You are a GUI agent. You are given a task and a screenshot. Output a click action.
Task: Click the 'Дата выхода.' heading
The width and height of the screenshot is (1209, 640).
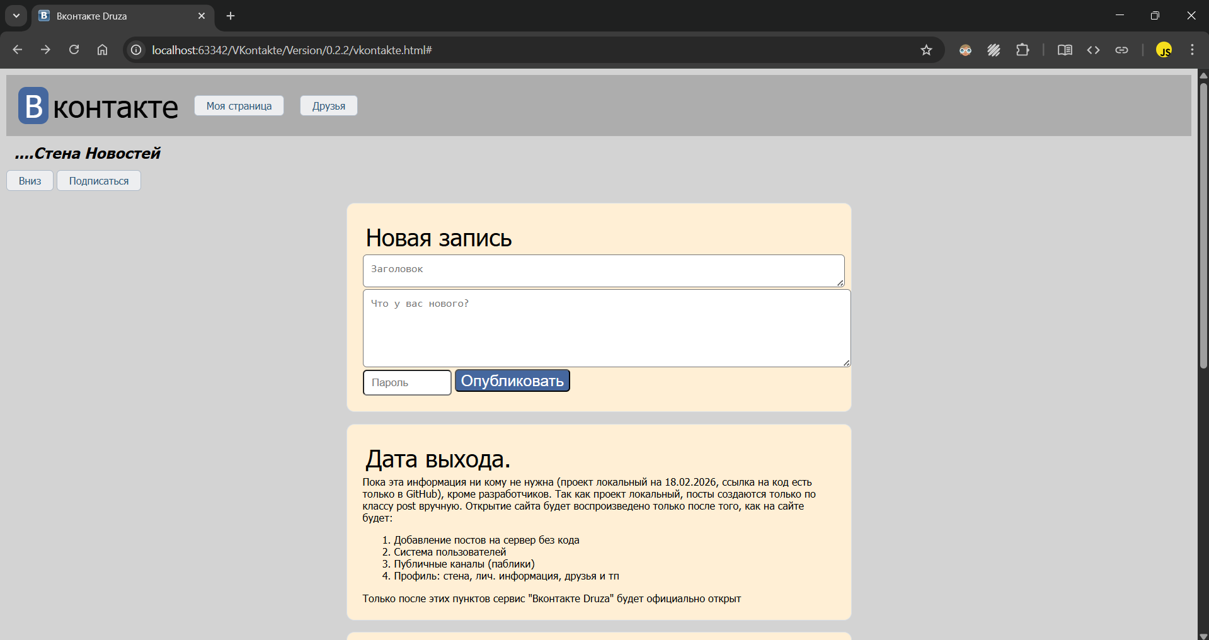pos(438,459)
